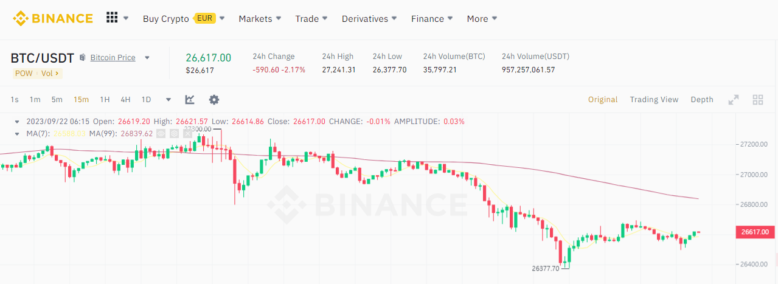Expand the trading pair selector arrow
Image resolution: width=778 pixels, height=284 pixels.
click(147, 58)
